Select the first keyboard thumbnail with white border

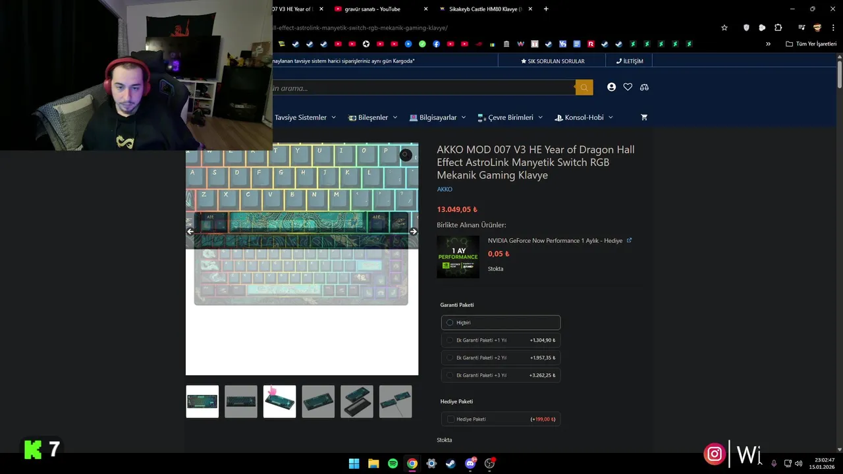point(202,402)
